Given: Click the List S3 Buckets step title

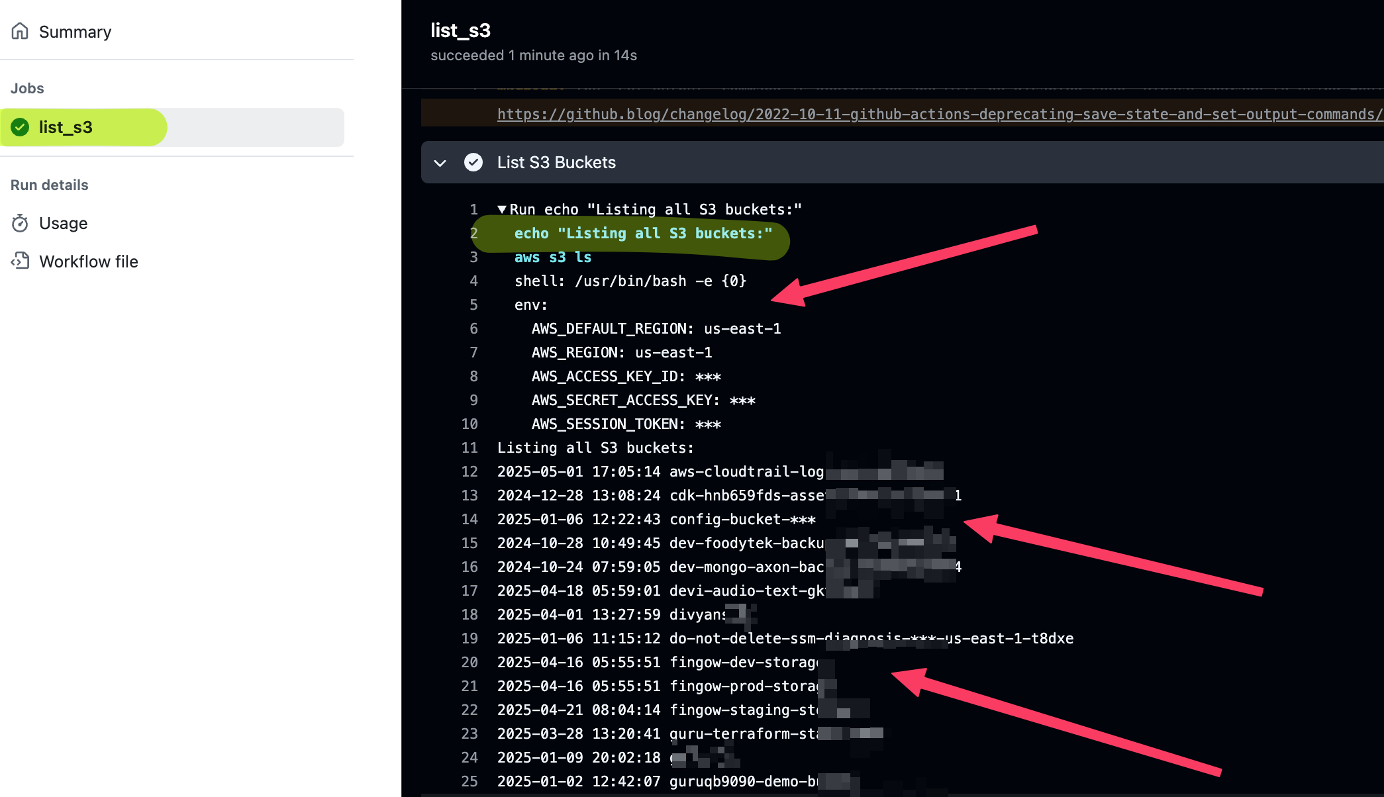Looking at the screenshot, I should coord(556,162).
